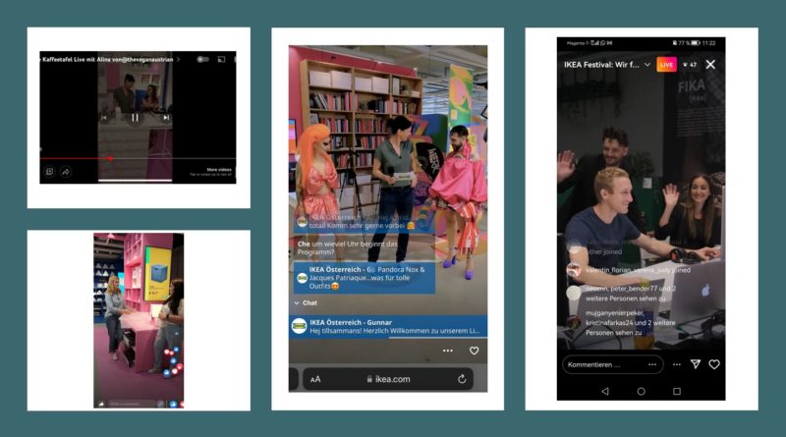This screenshot has width=786, height=437.
Task: Collapse the Chat section chevron
Action: (x=297, y=303)
